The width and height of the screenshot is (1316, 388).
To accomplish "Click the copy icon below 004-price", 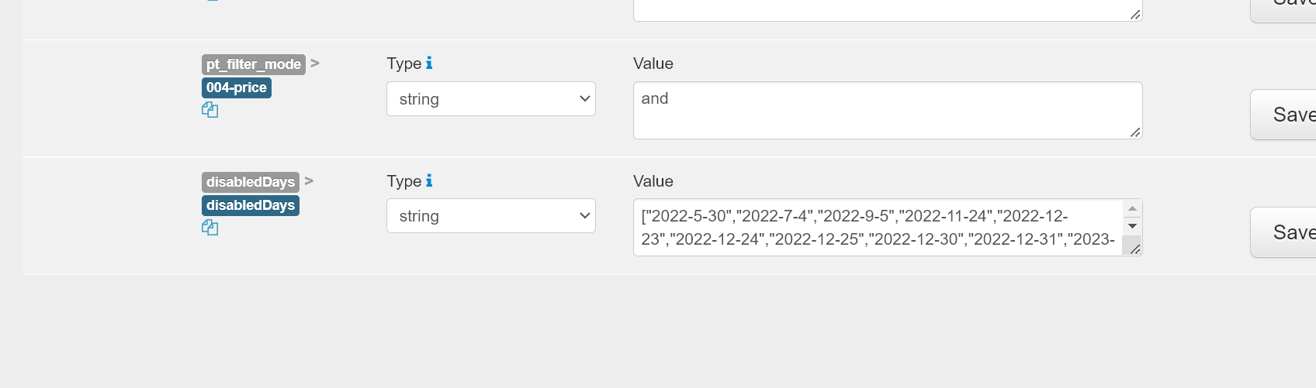I will (210, 110).
